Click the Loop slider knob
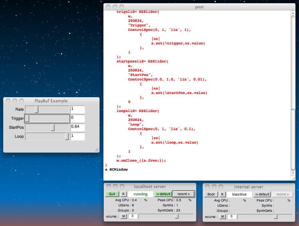This screenshot has width=299, height=226. tap(67, 137)
